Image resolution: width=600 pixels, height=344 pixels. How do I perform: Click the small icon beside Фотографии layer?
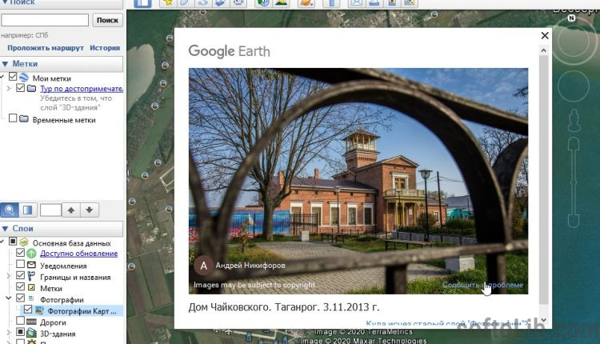coord(31,298)
